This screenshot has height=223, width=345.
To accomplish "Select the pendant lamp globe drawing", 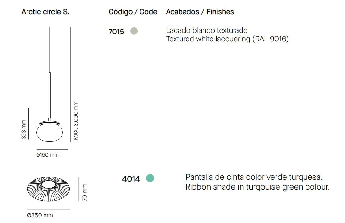I will coord(49,133).
